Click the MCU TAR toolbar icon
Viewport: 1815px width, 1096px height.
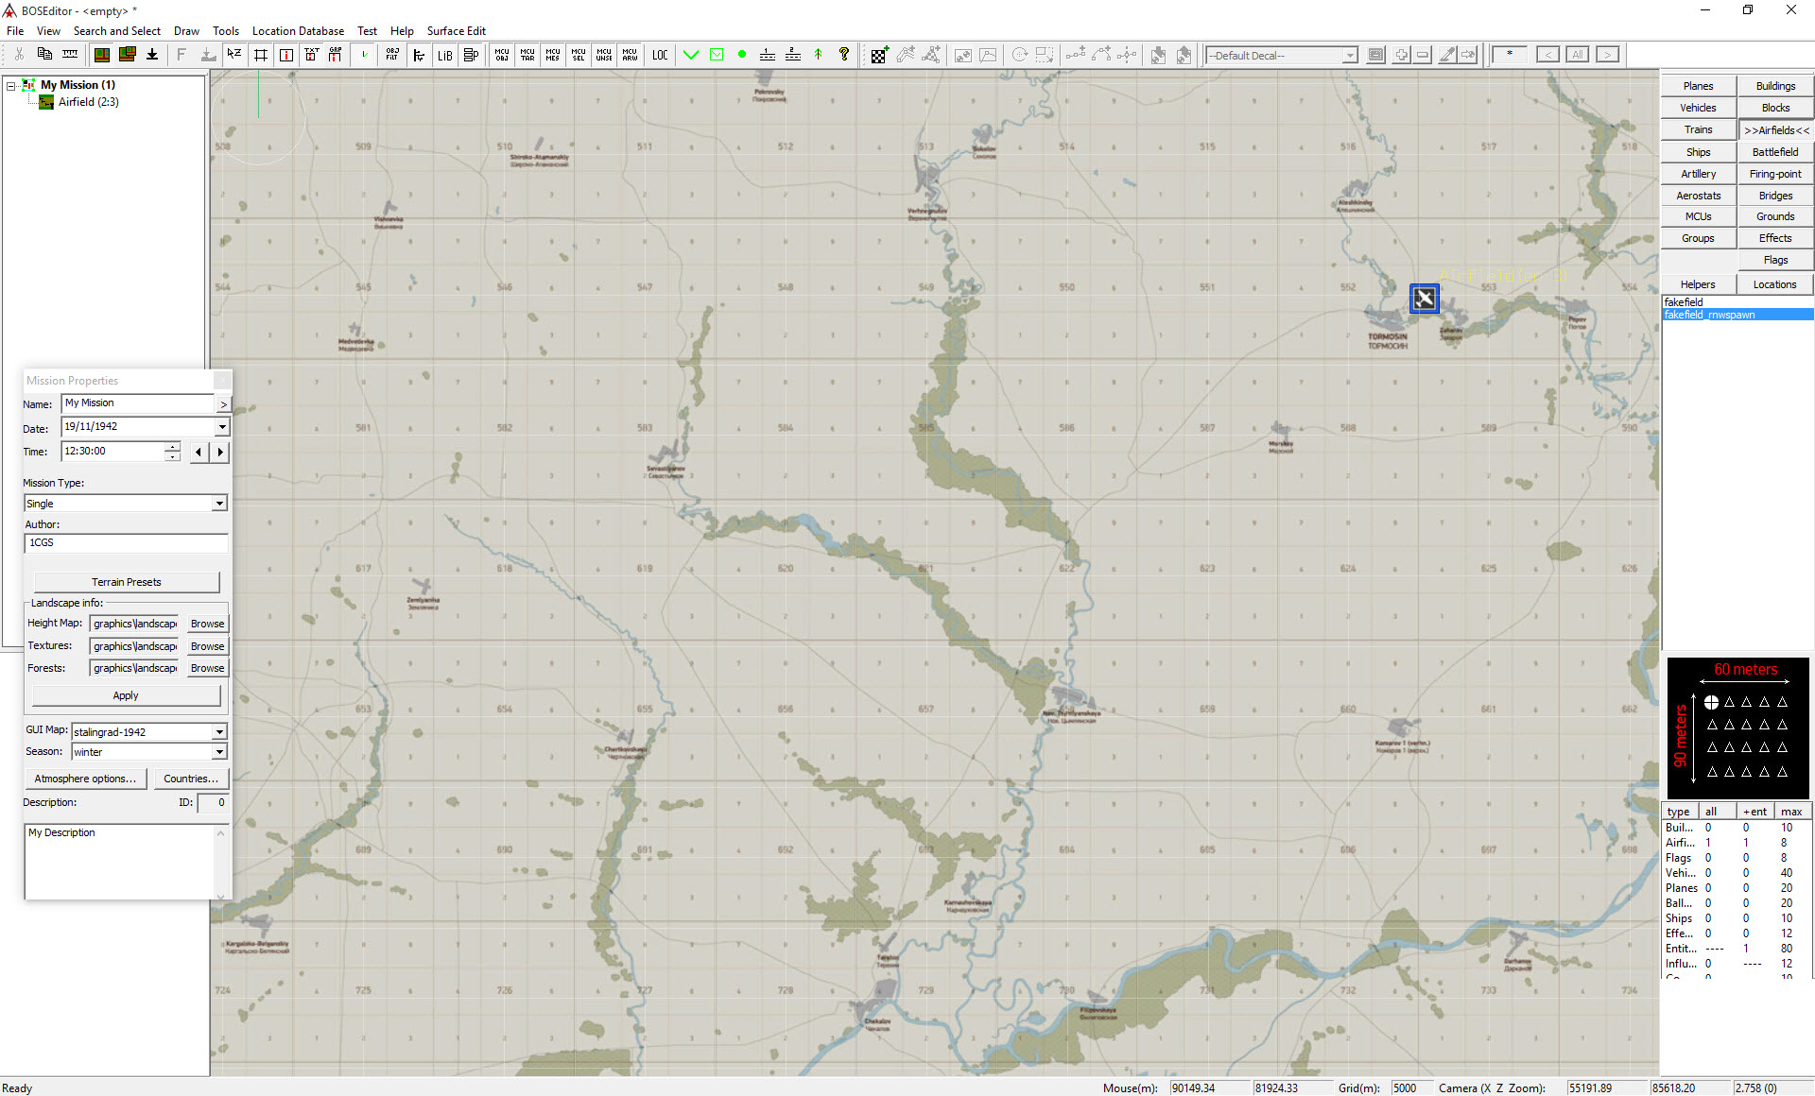tap(527, 55)
